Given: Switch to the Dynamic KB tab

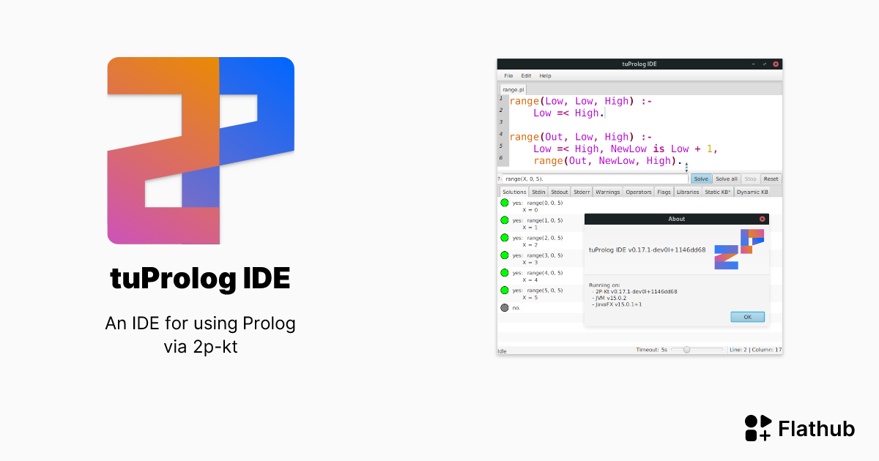Looking at the screenshot, I should click(752, 191).
